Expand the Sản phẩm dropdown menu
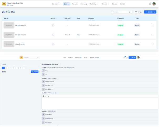 point(56,4)
